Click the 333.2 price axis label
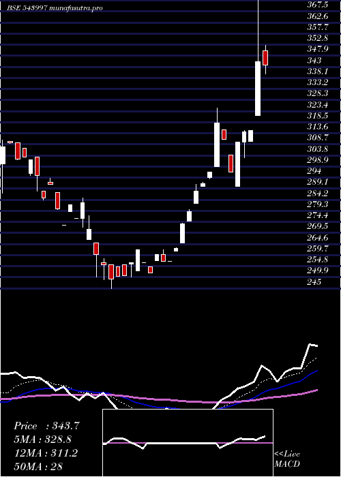 (318, 82)
